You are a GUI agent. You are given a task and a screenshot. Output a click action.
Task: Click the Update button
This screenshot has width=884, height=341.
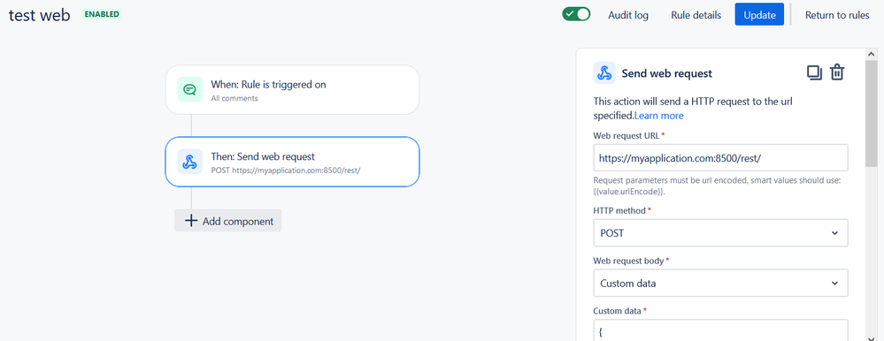coord(759,15)
